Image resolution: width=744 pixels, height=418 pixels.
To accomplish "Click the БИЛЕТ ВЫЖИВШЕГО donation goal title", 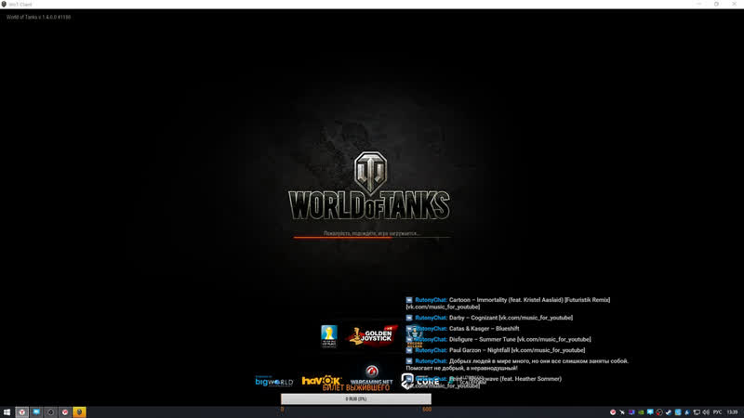I will point(356,388).
